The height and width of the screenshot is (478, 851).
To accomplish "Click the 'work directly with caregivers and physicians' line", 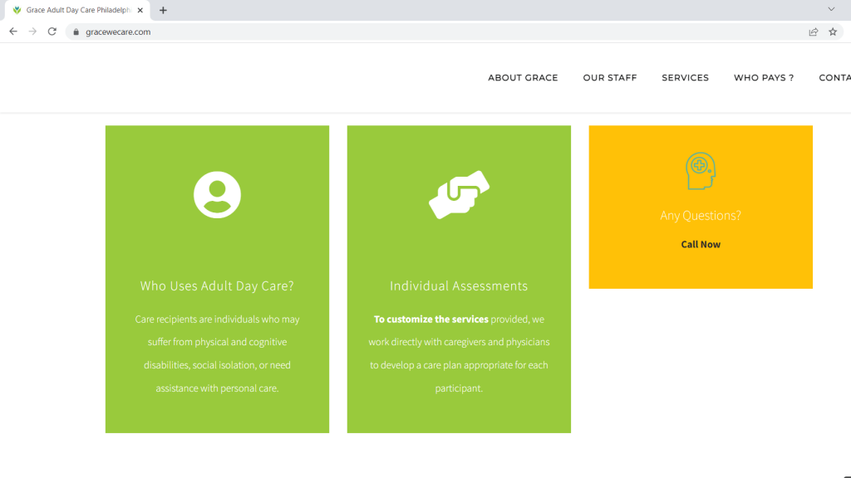I will point(459,342).
